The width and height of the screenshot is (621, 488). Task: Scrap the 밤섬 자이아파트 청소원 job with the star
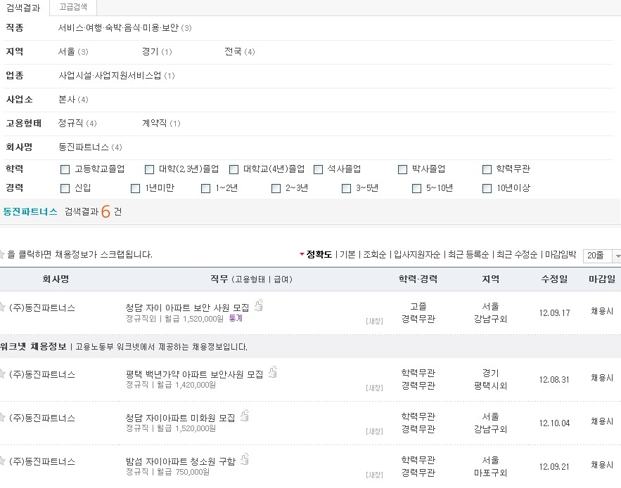(x=1, y=461)
